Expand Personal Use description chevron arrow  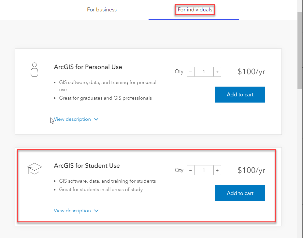(x=96, y=119)
